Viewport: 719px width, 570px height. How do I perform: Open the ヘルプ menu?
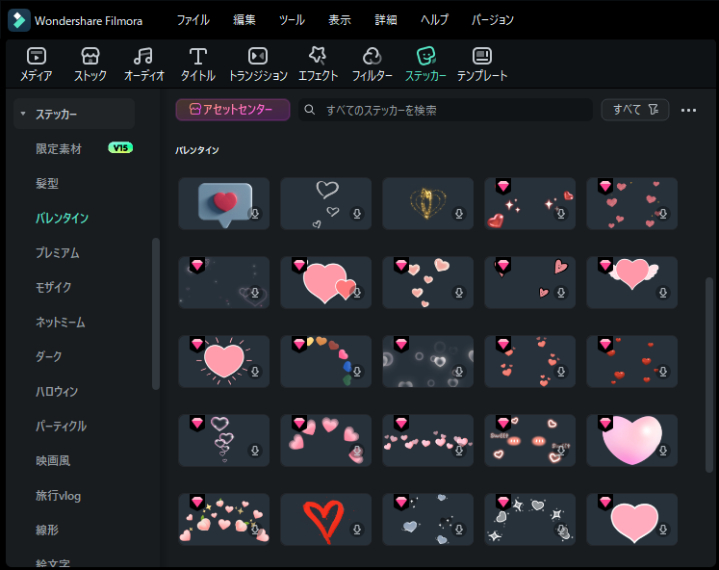point(434,20)
